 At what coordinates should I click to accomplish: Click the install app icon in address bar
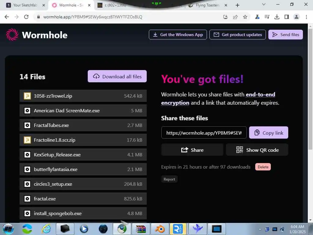(226, 17)
